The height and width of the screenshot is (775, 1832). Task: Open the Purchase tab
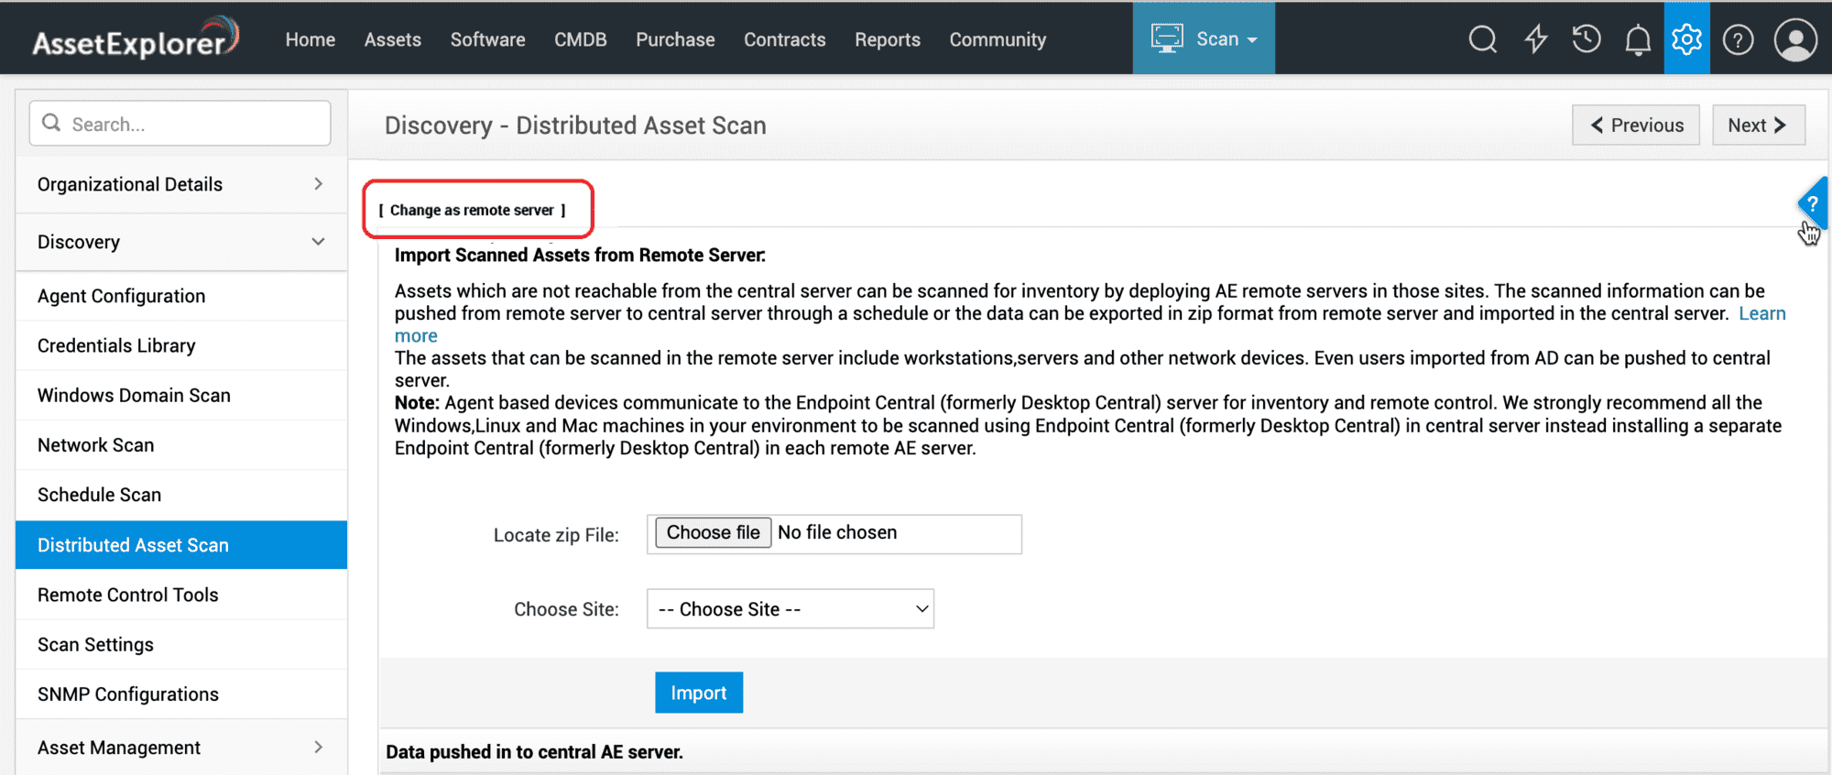coord(676,39)
